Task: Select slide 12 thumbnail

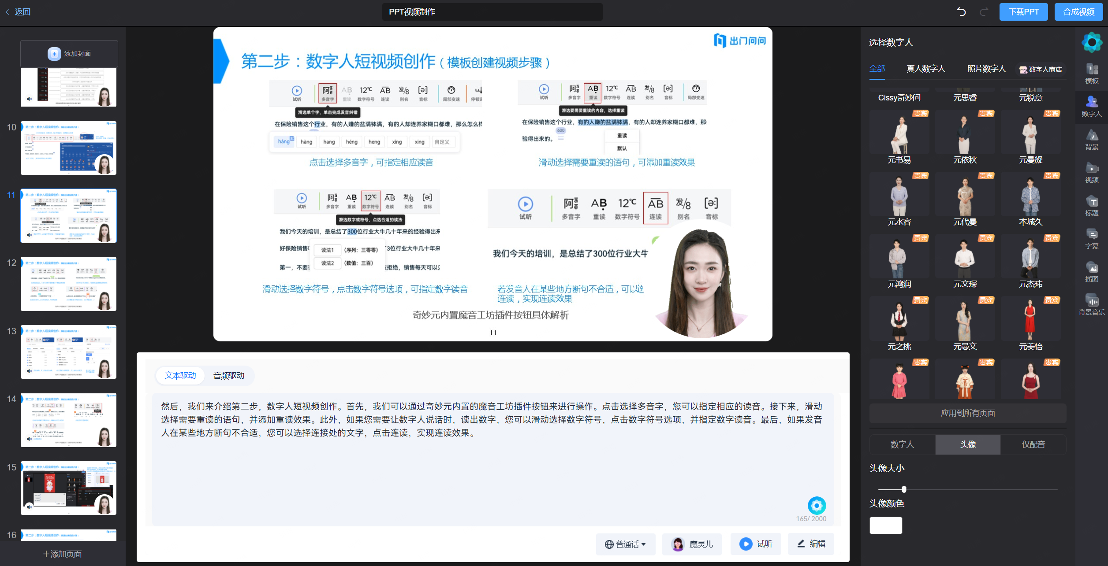Action: [x=68, y=284]
